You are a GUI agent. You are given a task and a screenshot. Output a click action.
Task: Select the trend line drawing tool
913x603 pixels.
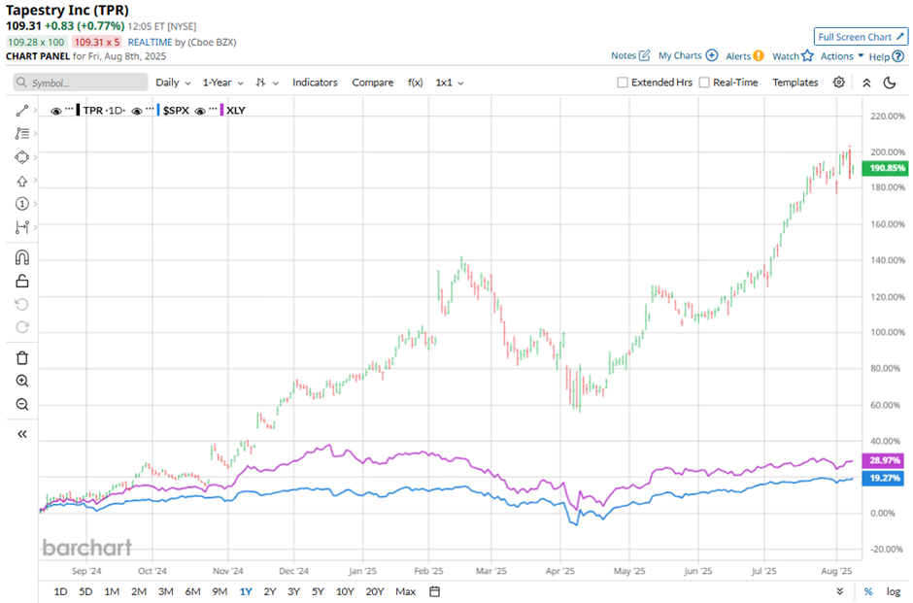click(22, 111)
